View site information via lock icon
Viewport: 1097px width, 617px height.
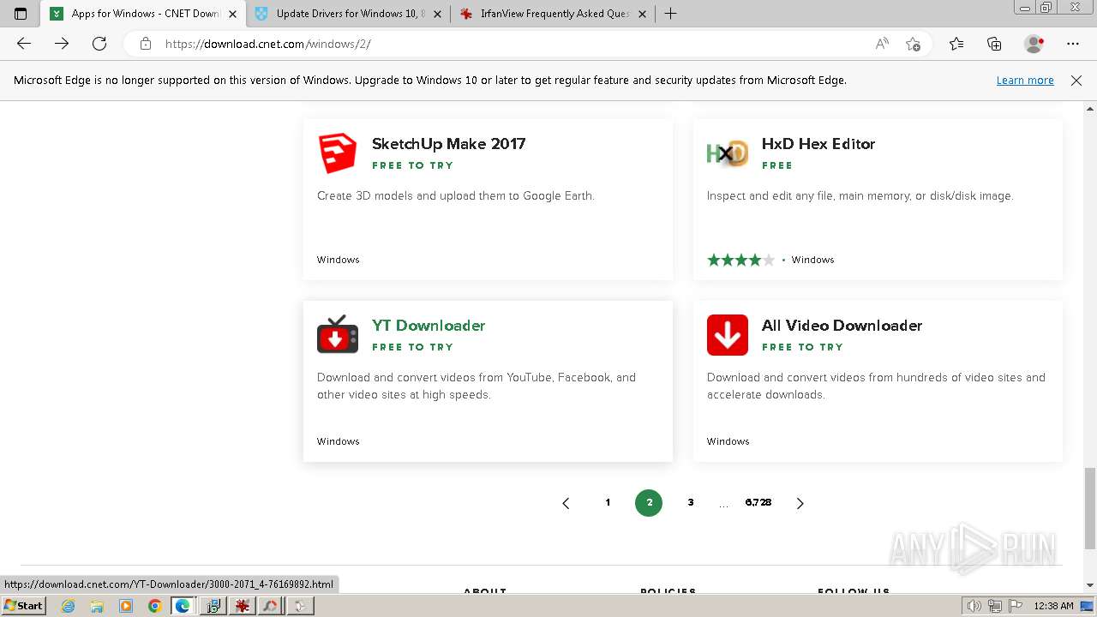(146, 44)
